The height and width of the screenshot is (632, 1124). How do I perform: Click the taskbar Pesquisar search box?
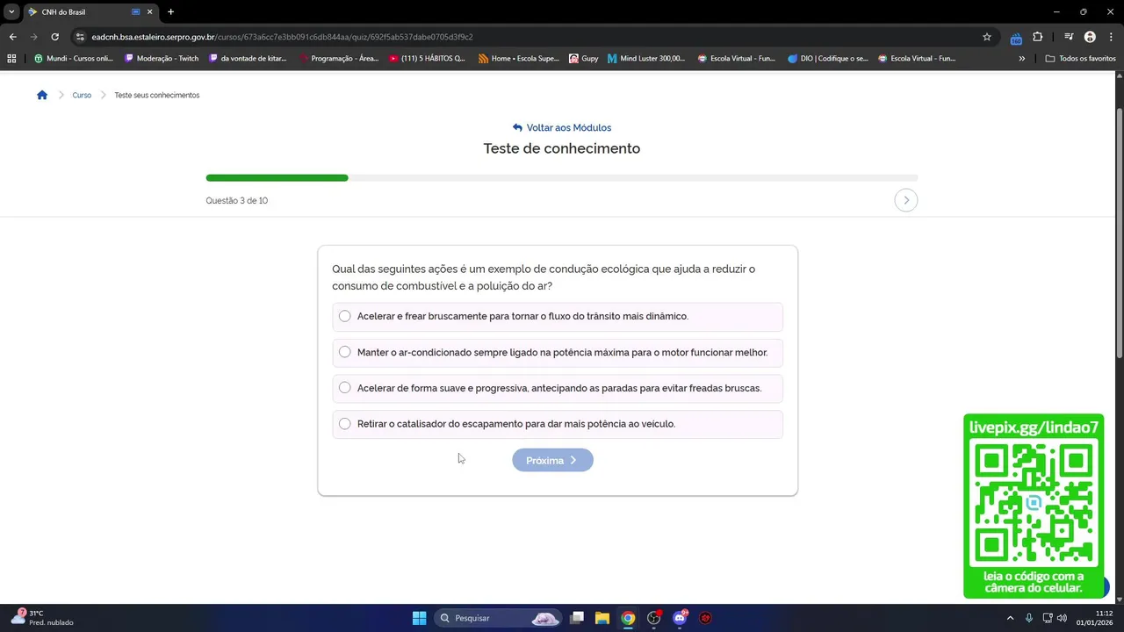click(498, 618)
